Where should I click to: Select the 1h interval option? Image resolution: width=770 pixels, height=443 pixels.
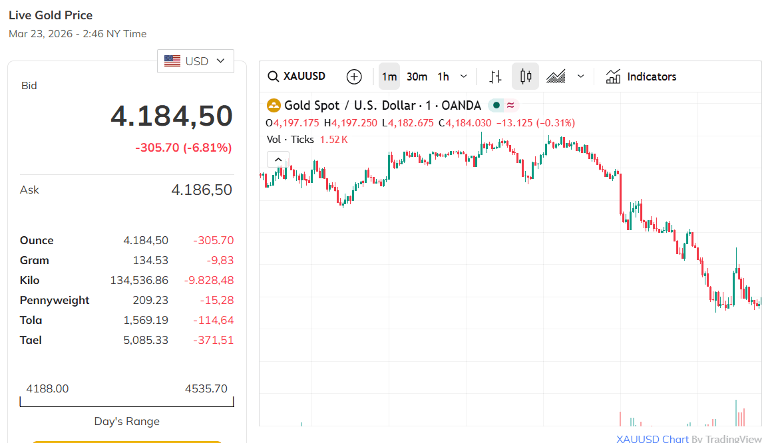click(443, 76)
